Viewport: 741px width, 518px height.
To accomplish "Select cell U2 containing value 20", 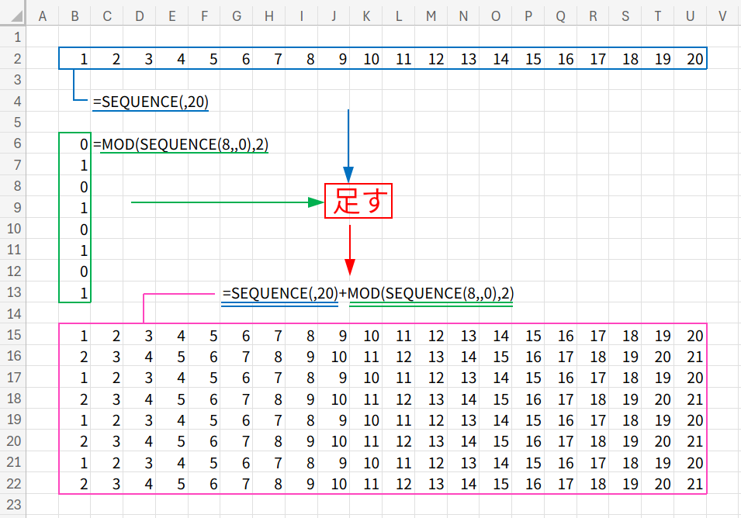I will pos(691,59).
